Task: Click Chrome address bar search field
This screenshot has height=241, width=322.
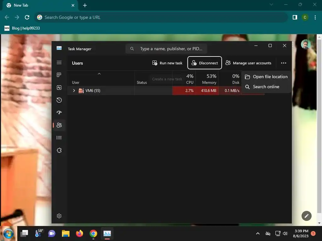Action: 161,17
